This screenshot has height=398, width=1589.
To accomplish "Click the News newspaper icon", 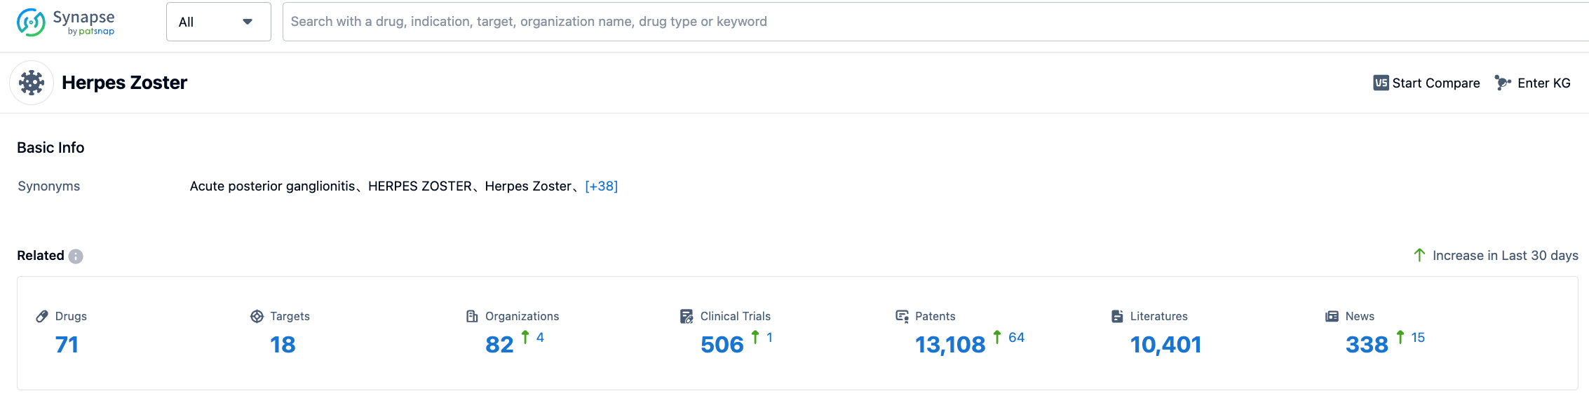I will (1332, 316).
